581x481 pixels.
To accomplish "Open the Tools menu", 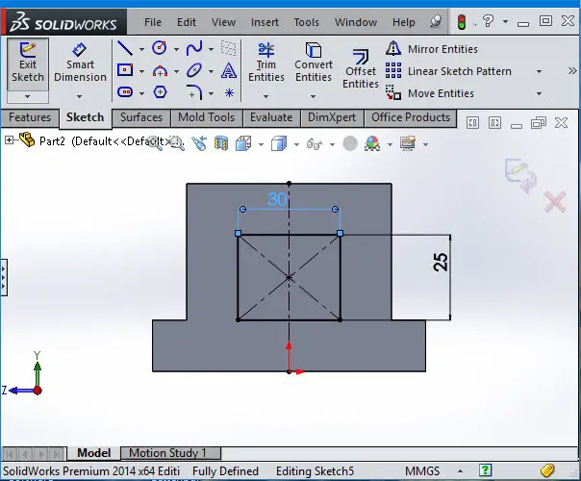I will [x=307, y=22].
